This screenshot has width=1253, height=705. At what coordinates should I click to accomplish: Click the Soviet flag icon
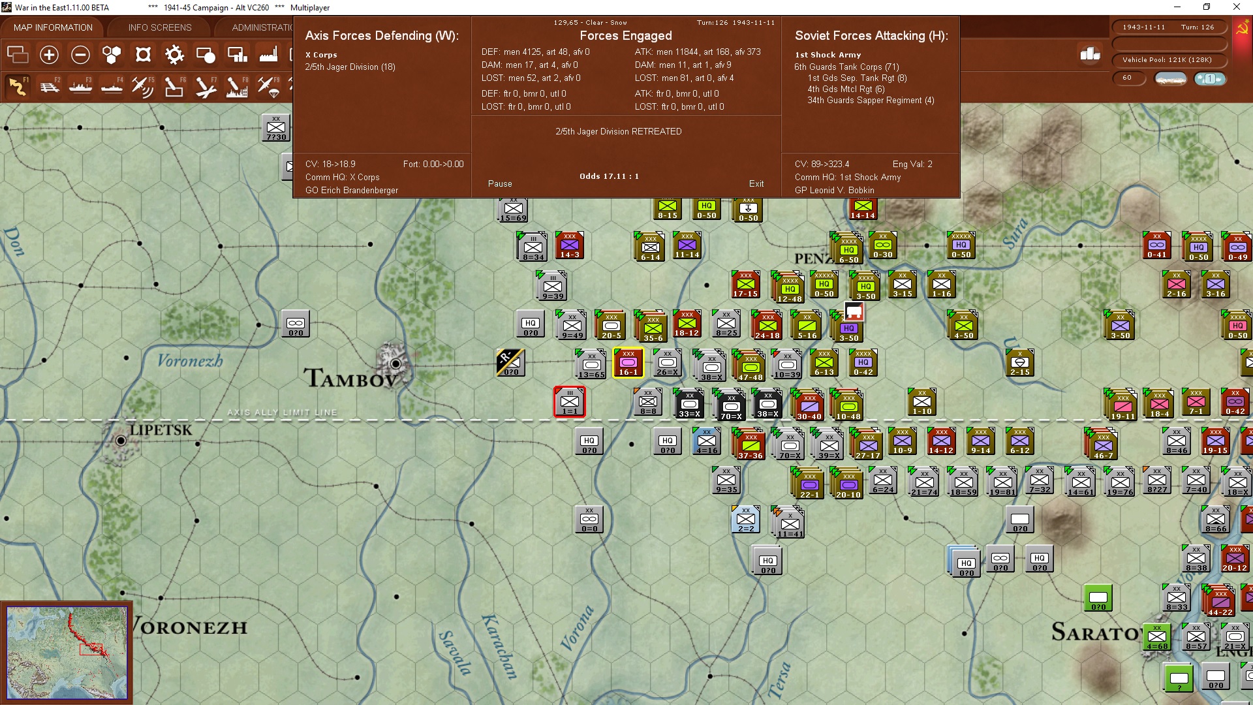click(x=1242, y=29)
